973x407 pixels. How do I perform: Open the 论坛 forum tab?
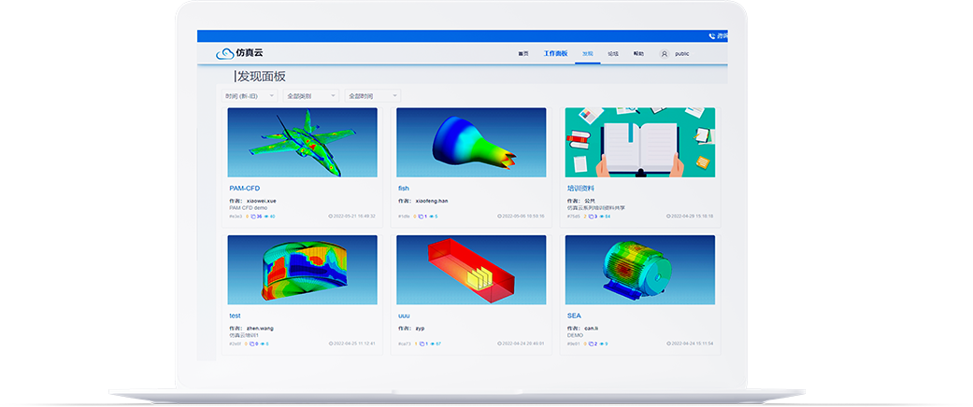pyautogui.click(x=613, y=54)
